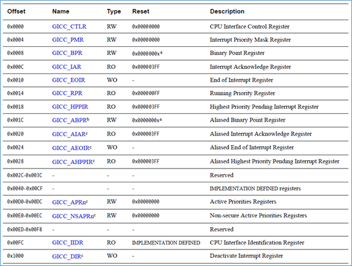Open the GICC_IIDR register link
352x266 pixels.
(x=68, y=243)
